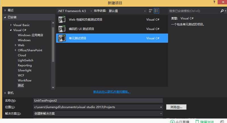Open the .NET Framework 4.5 dropdown

(74, 11)
